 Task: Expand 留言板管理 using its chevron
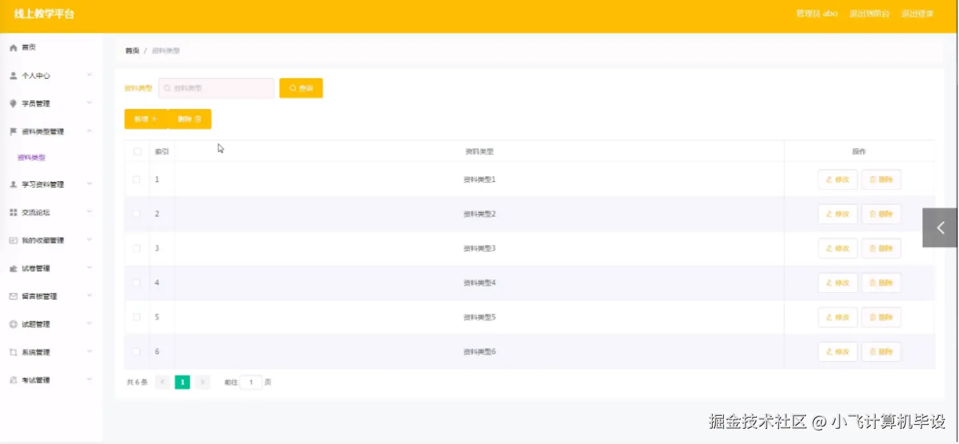tap(89, 296)
